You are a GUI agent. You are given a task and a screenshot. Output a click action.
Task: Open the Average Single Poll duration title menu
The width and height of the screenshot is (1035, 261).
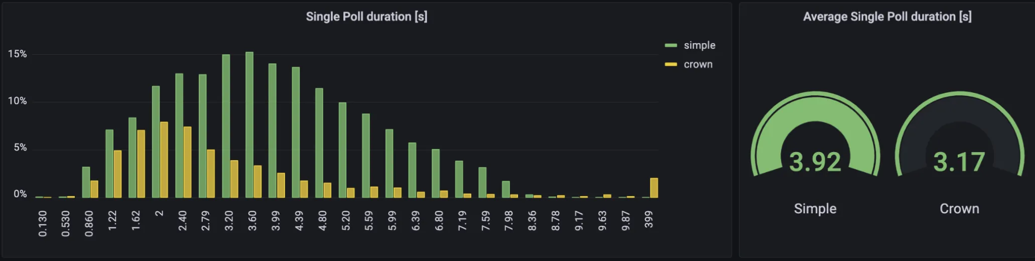(887, 17)
